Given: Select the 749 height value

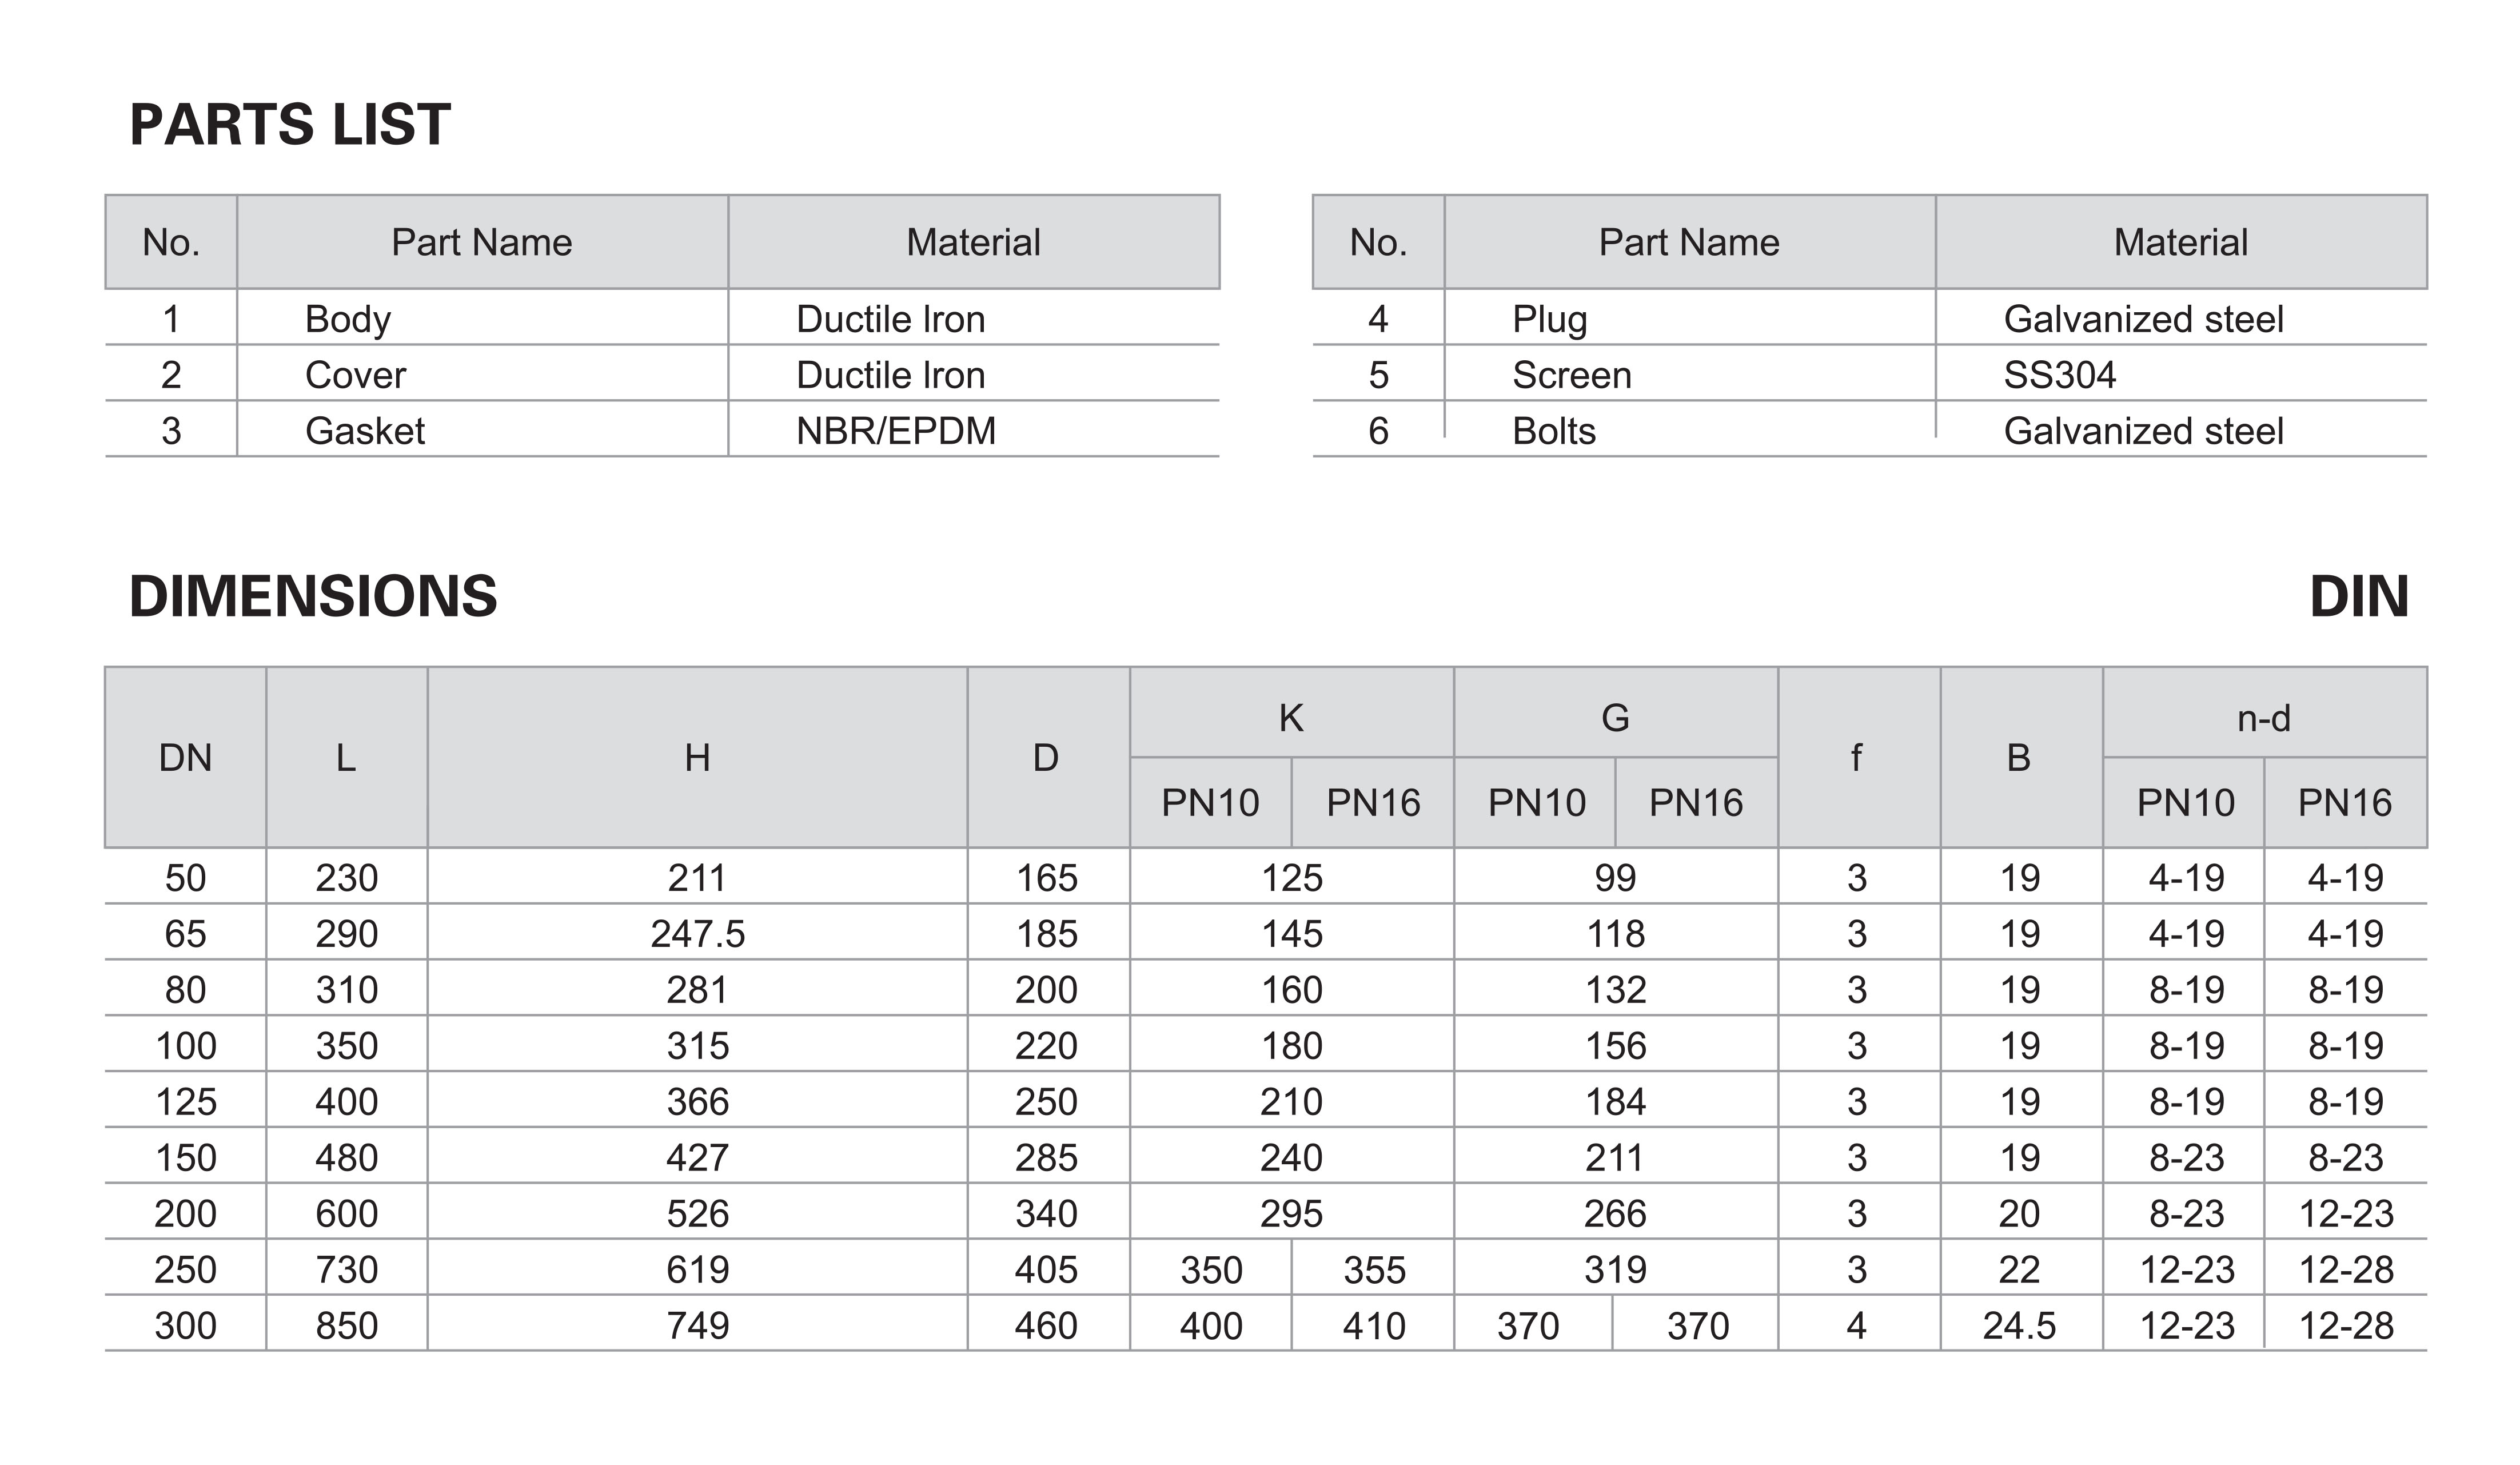Looking at the screenshot, I should [x=698, y=1326].
